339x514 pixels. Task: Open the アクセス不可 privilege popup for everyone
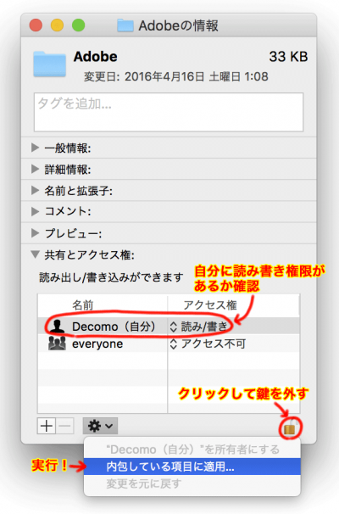click(208, 344)
